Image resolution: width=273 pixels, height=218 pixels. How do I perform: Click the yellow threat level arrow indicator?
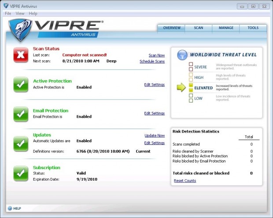click(181, 87)
